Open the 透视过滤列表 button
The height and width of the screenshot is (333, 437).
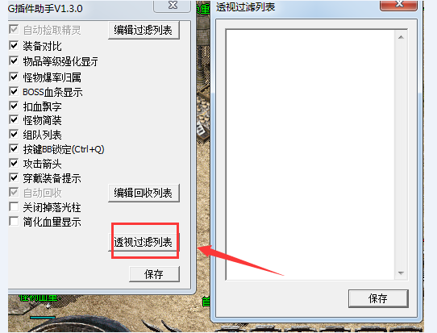coord(144,242)
